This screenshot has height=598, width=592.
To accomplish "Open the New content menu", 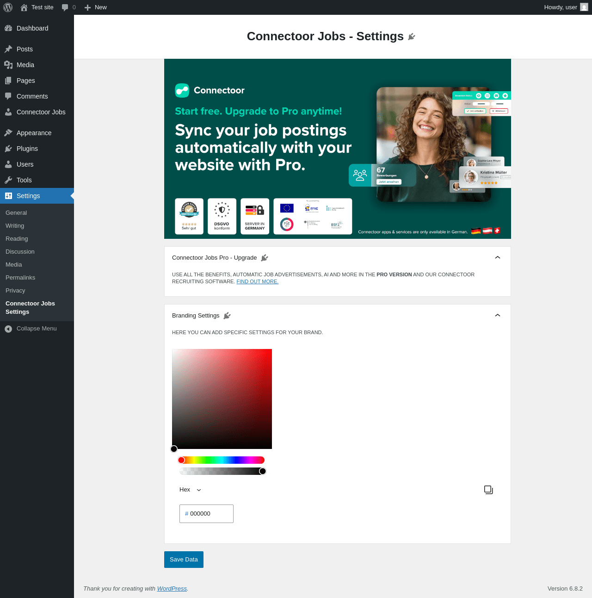I will (96, 7).
